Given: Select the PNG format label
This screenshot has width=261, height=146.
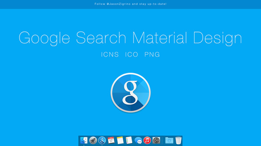Looking at the screenshot, I should [152, 54].
